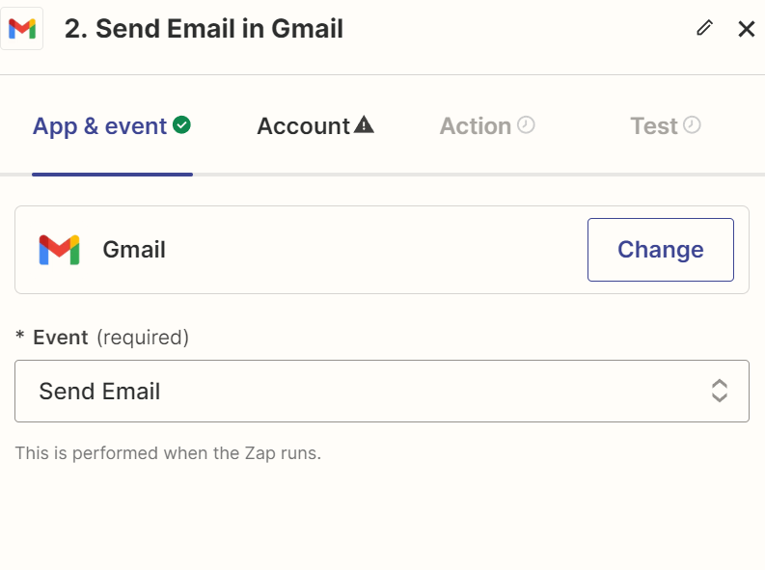Screen dimensions: 765x570
Task: Select the Test tab
Action: coord(654,126)
